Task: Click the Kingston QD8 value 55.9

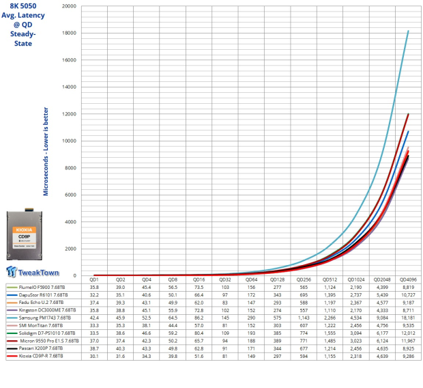Action: click(x=173, y=310)
